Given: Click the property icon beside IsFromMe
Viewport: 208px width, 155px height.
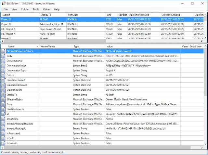Looking at the screenshot, I should [3, 143].
